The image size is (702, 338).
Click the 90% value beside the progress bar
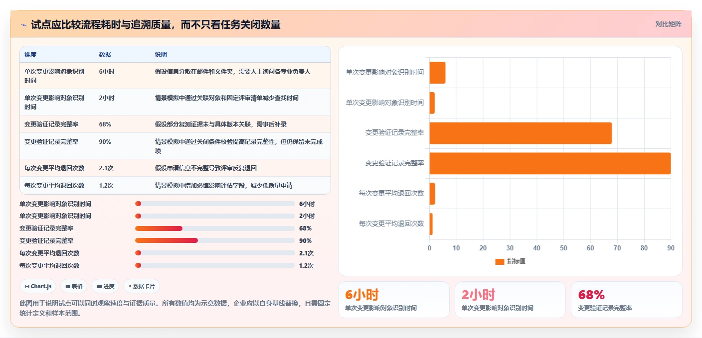click(305, 241)
